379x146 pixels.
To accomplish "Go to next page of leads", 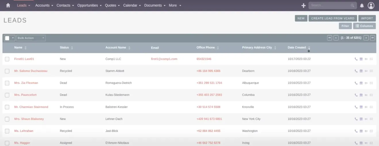I will pyautogui.click(x=366, y=38).
